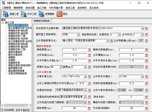Screen dimensions: 152x112
Task: Open the 计算长度公式 dropdown
Action: (x=85, y=77)
